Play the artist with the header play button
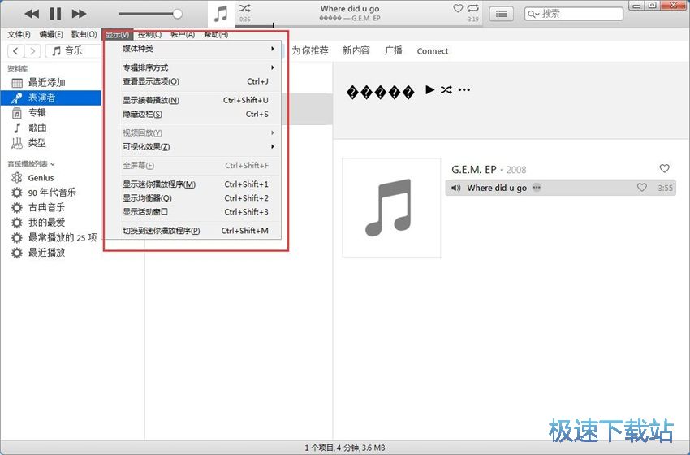The width and height of the screenshot is (690, 455). [x=430, y=89]
